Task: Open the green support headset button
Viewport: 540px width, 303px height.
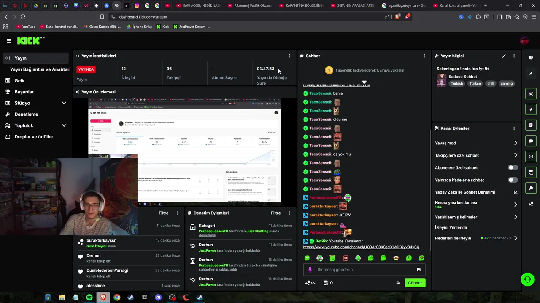Action: [x=527, y=279]
